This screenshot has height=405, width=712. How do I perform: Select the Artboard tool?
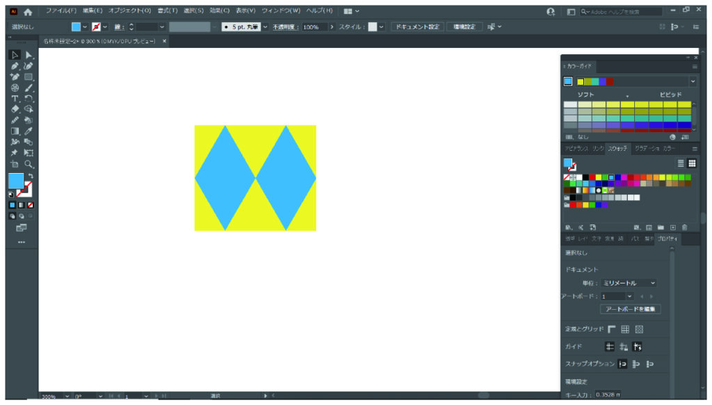click(x=15, y=164)
